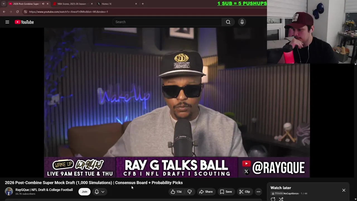
Task: Open RayGQue NFL Draft & College Football channel
Action: tap(44, 190)
